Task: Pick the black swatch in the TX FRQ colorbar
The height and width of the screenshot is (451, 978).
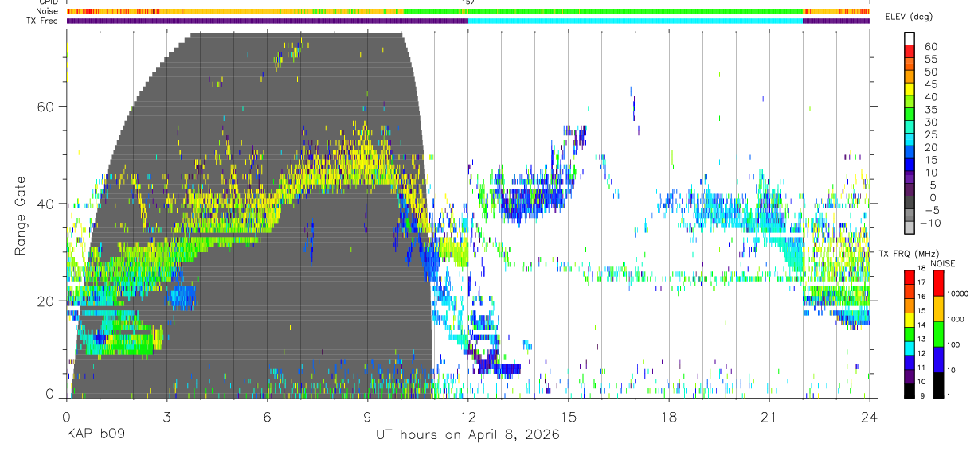Action: tap(910, 391)
